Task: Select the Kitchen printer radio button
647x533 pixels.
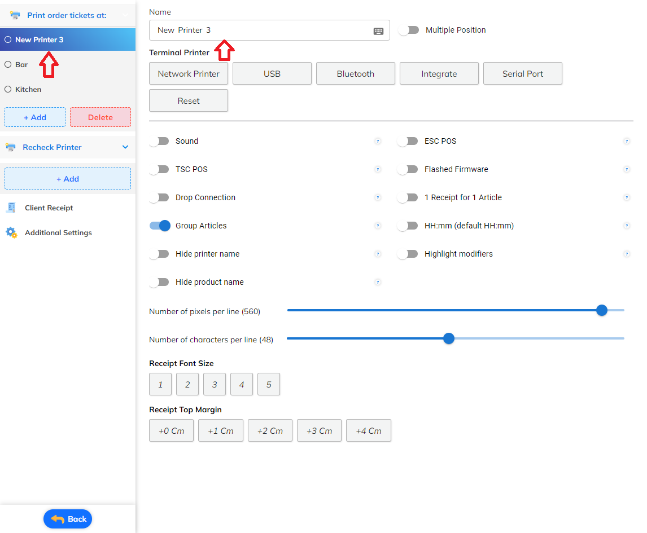Action: point(8,89)
